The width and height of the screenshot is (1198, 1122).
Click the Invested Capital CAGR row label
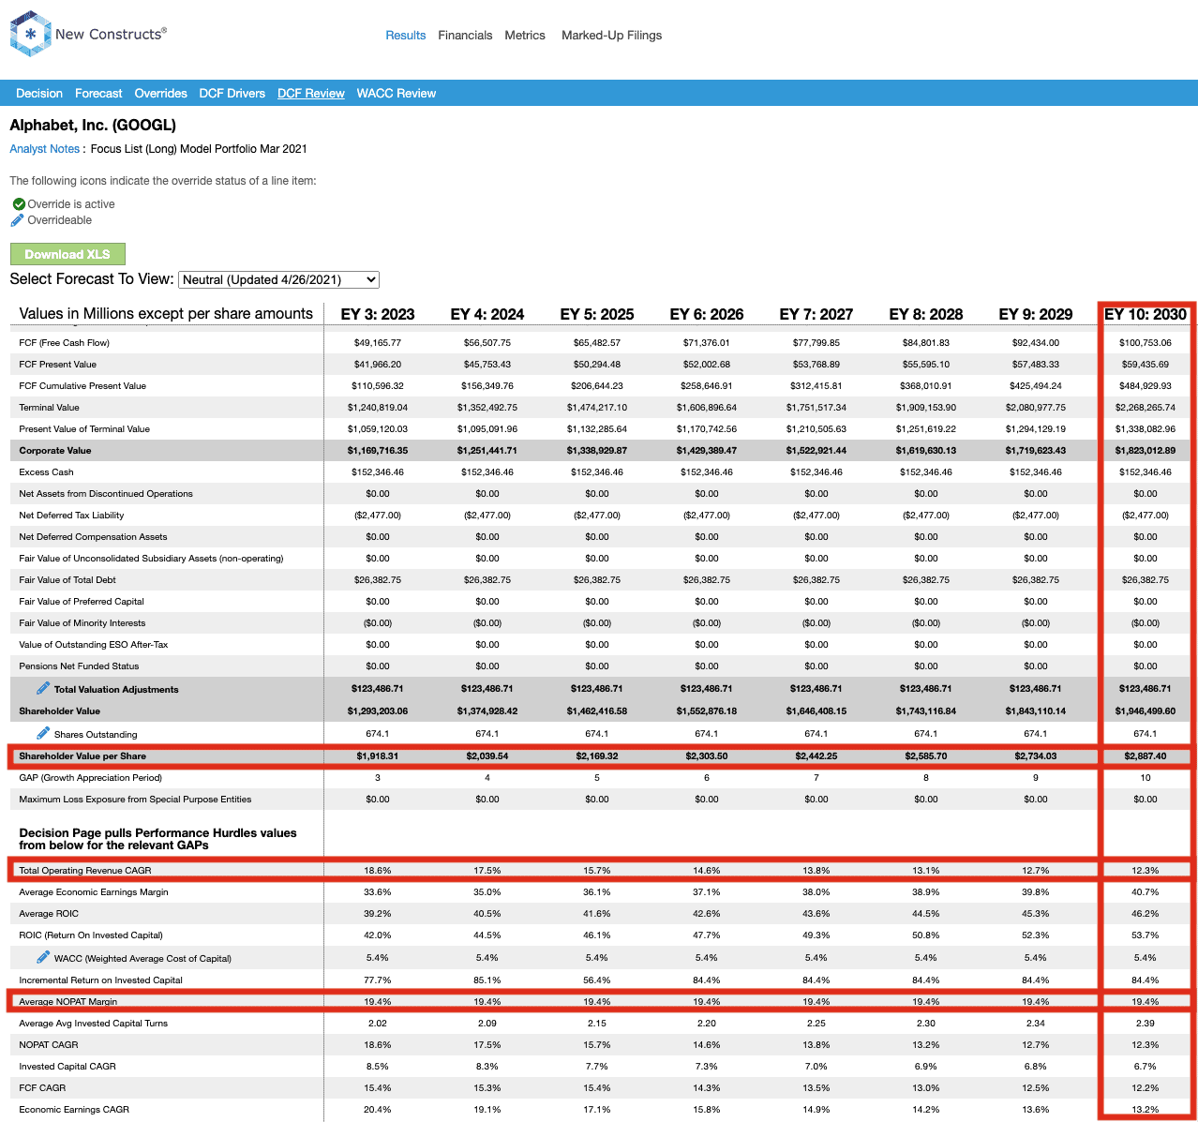coord(67,1067)
